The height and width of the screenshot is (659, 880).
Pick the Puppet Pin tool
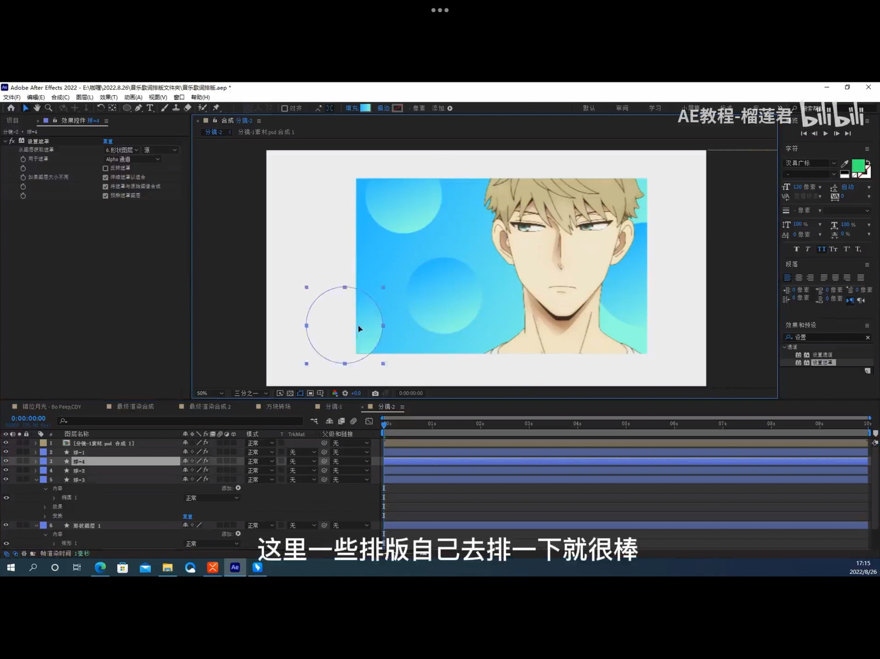pyautogui.click(x=216, y=108)
